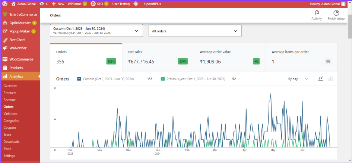
Task: Select the Net sales summary tab
Action: [x=158, y=57]
